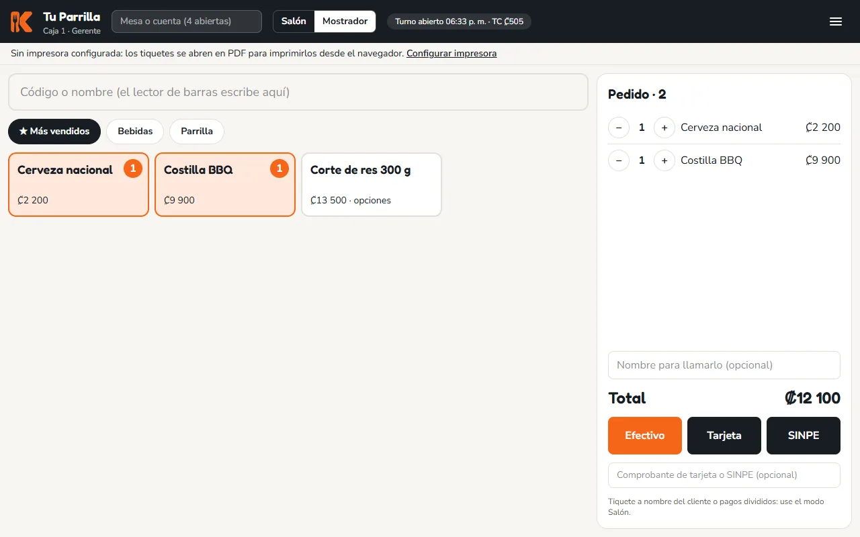Screen dimensions: 860x537
Task: Focus the Mesa o cuenta search field
Action: click(x=187, y=21)
